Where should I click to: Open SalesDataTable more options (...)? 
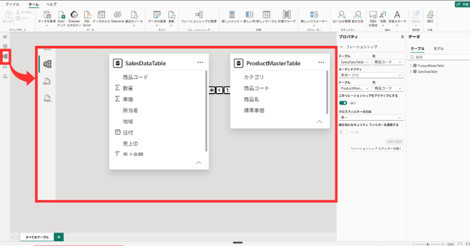pyautogui.click(x=200, y=63)
